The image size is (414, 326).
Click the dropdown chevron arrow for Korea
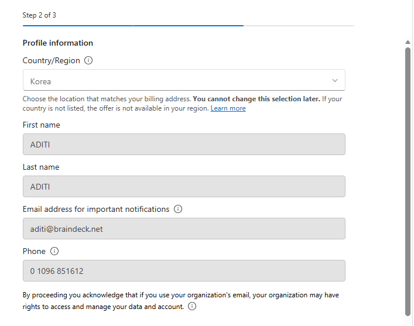(335, 81)
